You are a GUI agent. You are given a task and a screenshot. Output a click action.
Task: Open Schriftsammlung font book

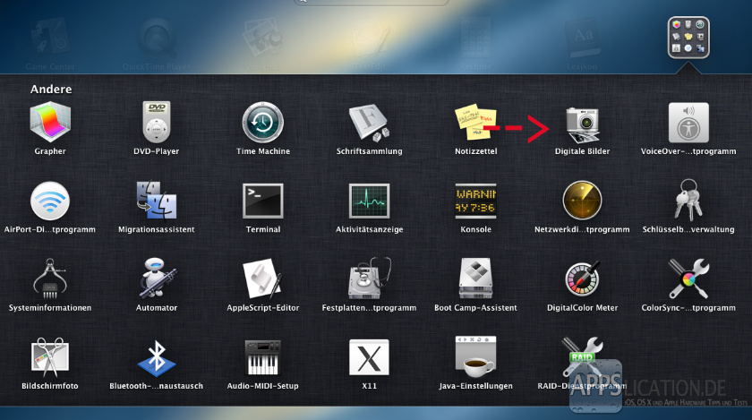pyautogui.click(x=369, y=124)
